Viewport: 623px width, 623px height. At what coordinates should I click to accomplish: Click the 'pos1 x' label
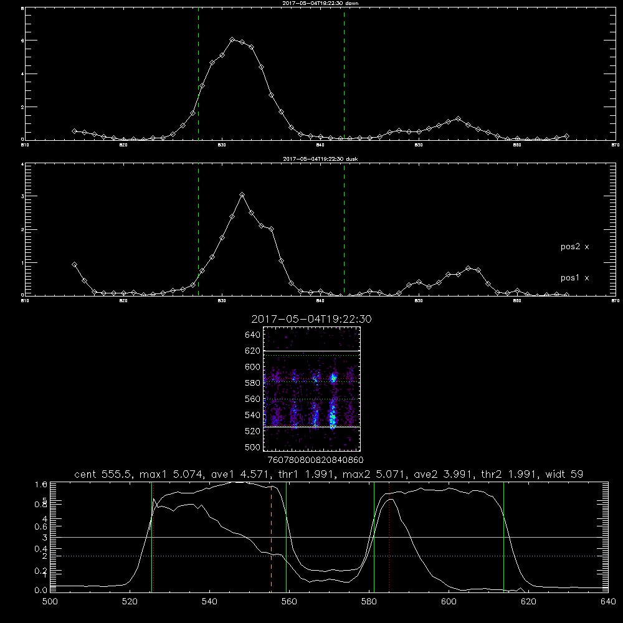tap(574, 278)
